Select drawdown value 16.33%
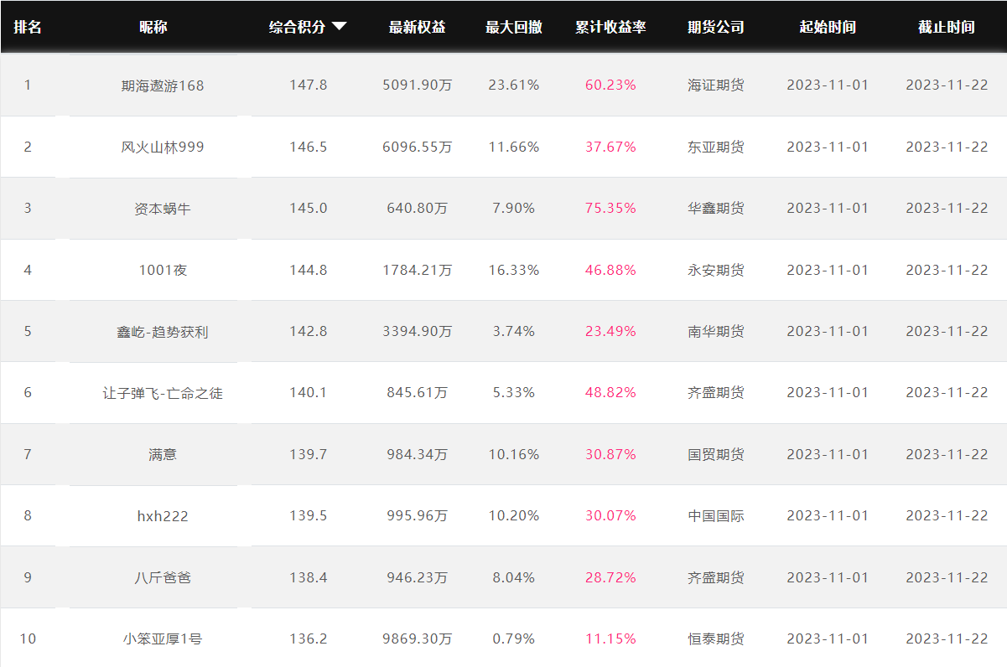The image size is (1007, 667). click(514, 270)
